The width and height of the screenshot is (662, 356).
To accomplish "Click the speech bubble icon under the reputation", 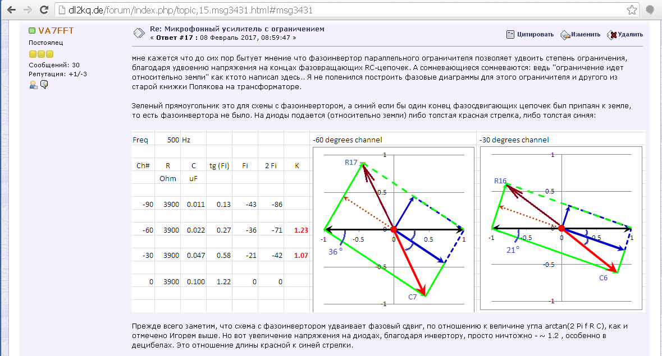I will click(x=44, y=85).
